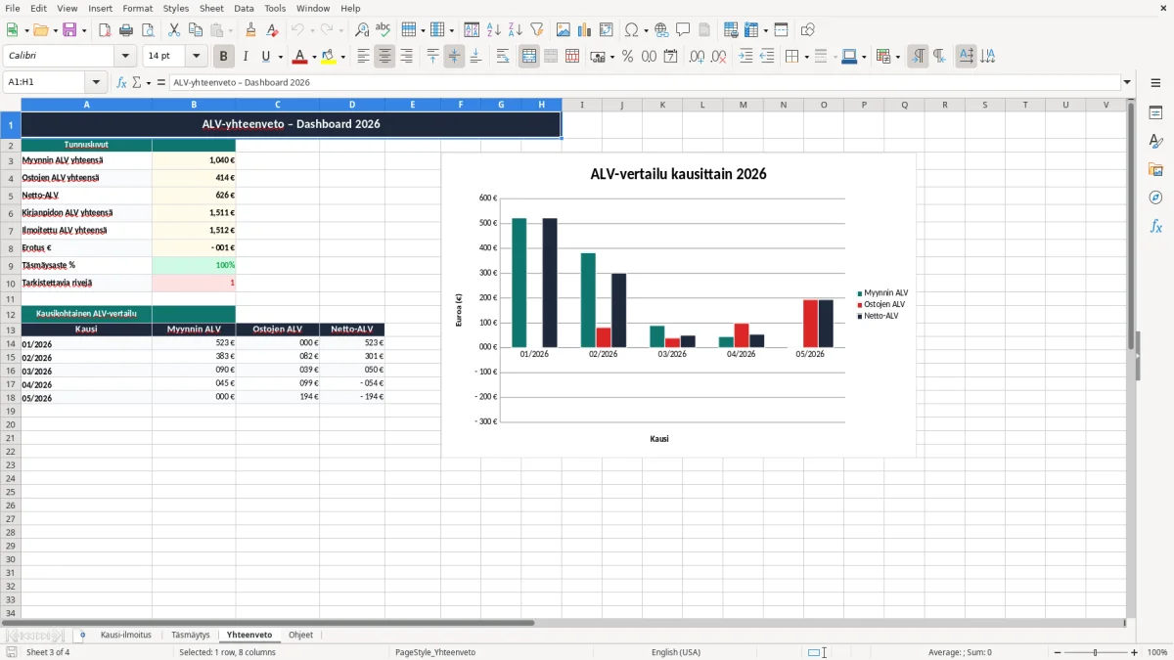Expand the font name dropdown

pyautogui.click(x=125, y=57)
